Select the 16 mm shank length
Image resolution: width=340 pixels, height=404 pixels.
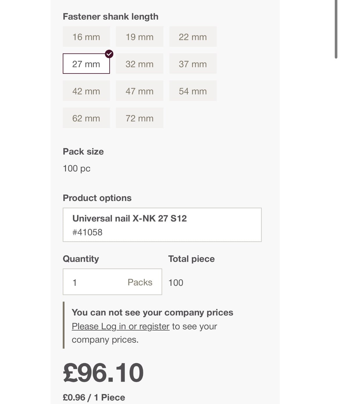pos(86,37)
